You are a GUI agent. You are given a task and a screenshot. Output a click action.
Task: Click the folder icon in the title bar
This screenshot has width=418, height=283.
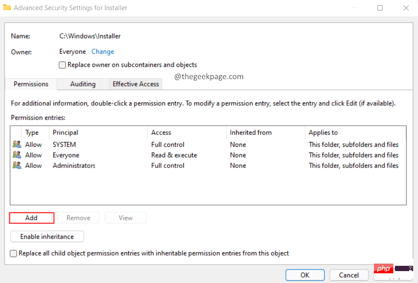tap(7, 7)
